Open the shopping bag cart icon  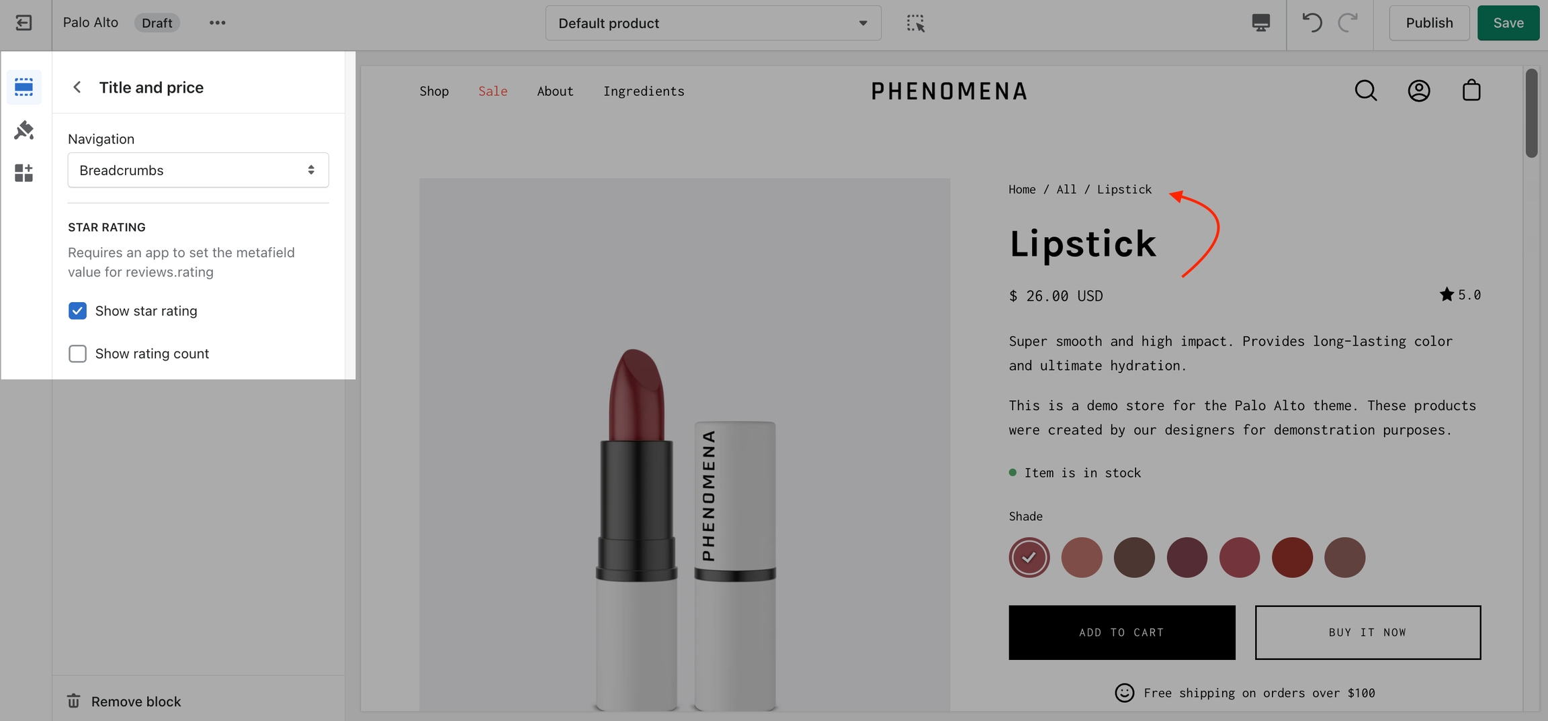click(x=1471, y=91)
